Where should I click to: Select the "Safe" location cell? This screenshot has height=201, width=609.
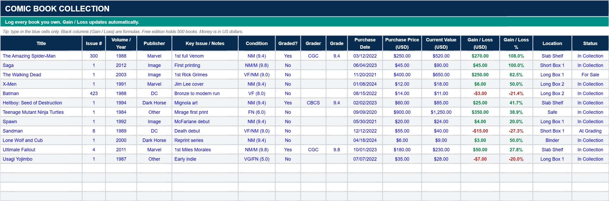552,112
